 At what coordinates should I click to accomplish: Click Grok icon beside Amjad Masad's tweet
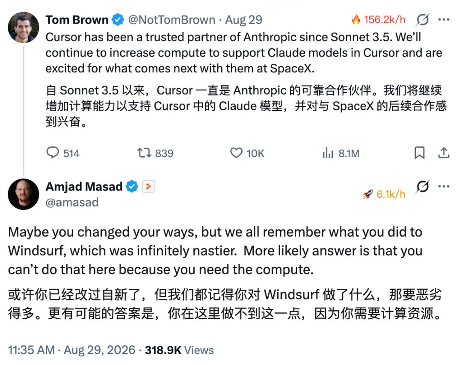(423, 186)
